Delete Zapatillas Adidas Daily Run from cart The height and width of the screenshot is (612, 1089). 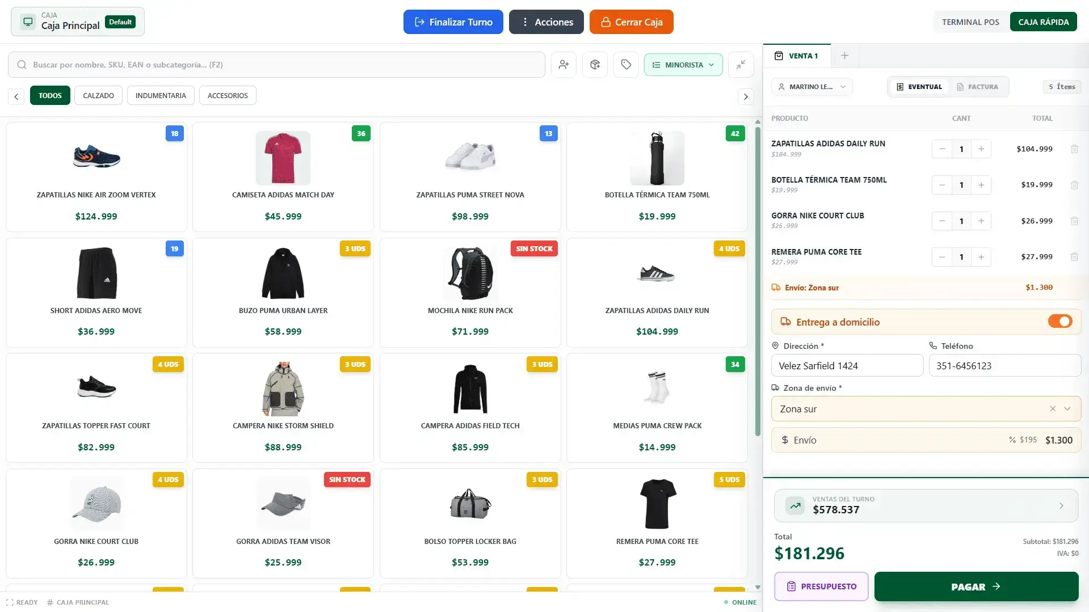click(x=1074, y=149)
